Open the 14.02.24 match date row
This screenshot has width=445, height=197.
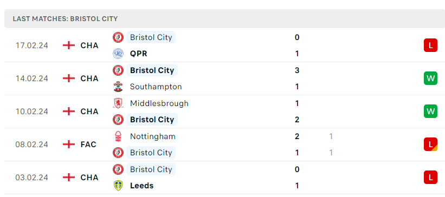[222, 78]
